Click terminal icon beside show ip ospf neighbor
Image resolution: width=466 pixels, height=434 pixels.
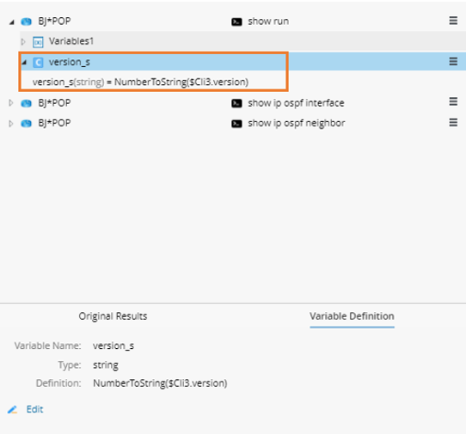(236, 124)
